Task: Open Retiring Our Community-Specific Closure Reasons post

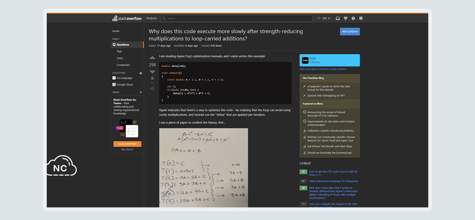Action: click(x=331, y=139)
